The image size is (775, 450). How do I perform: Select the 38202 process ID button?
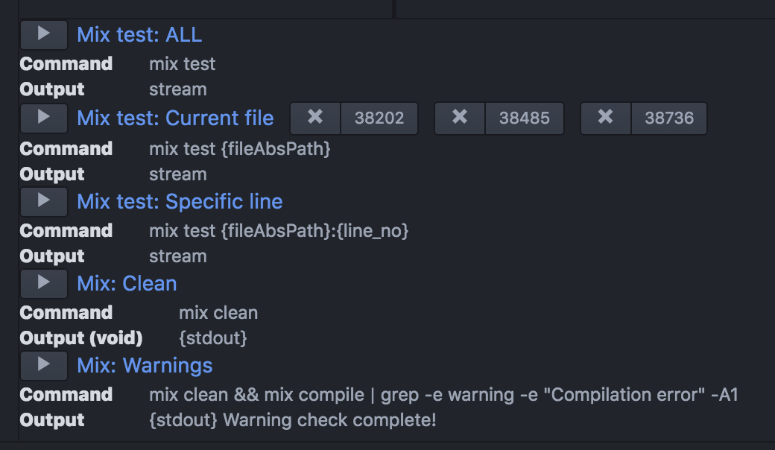[379, 118]
